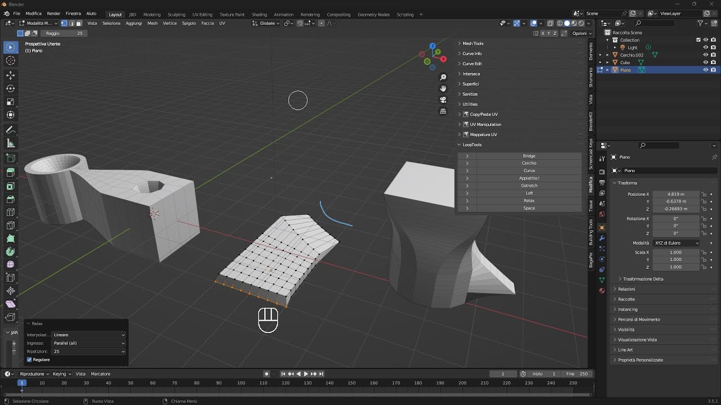
Task: Open Interpolazione Lineare dropdown
Action: [88, 335]
